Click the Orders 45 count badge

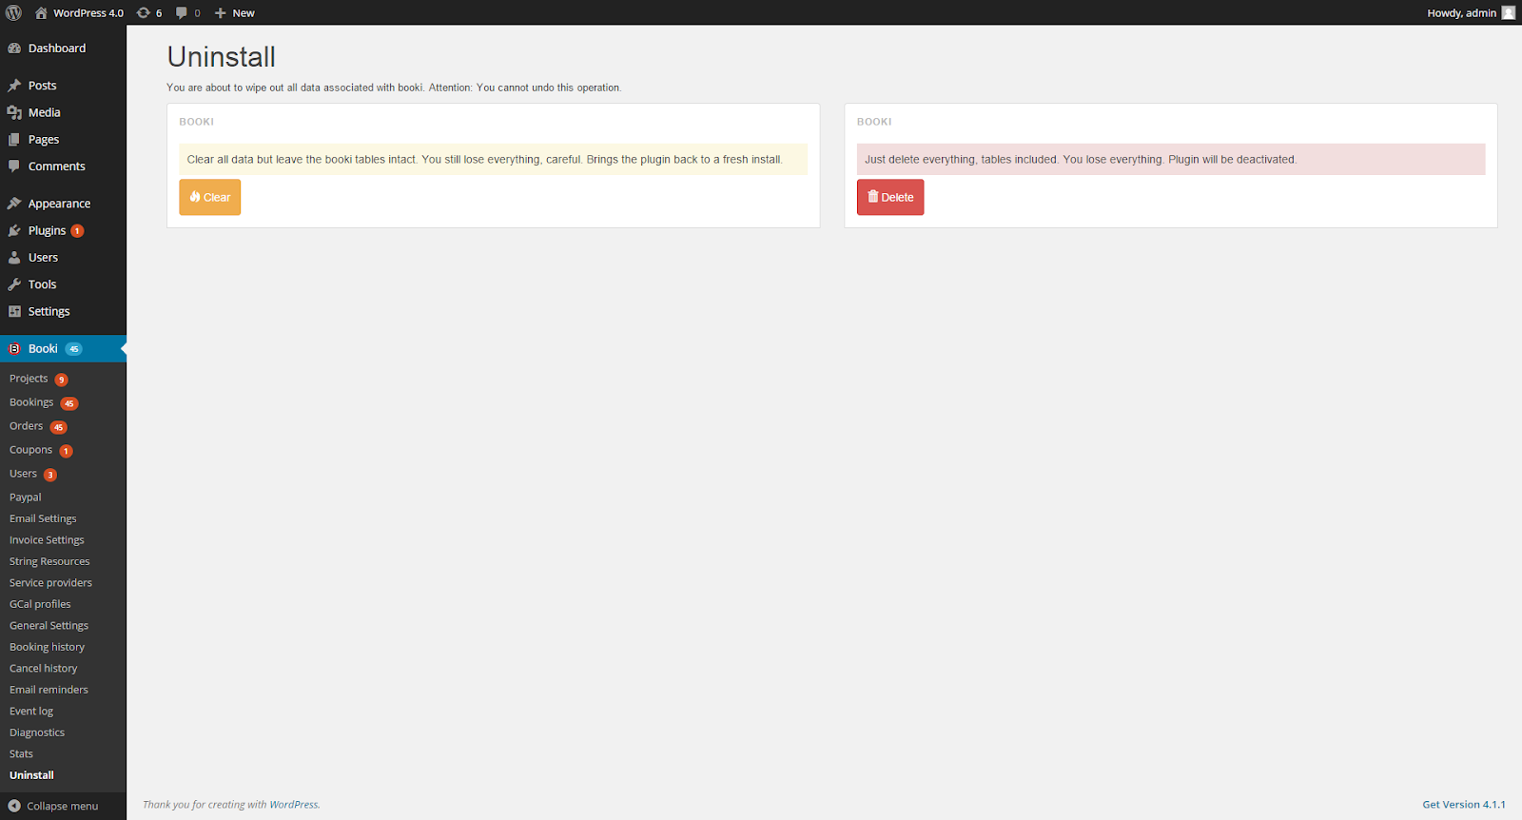[x=59, y=427]
